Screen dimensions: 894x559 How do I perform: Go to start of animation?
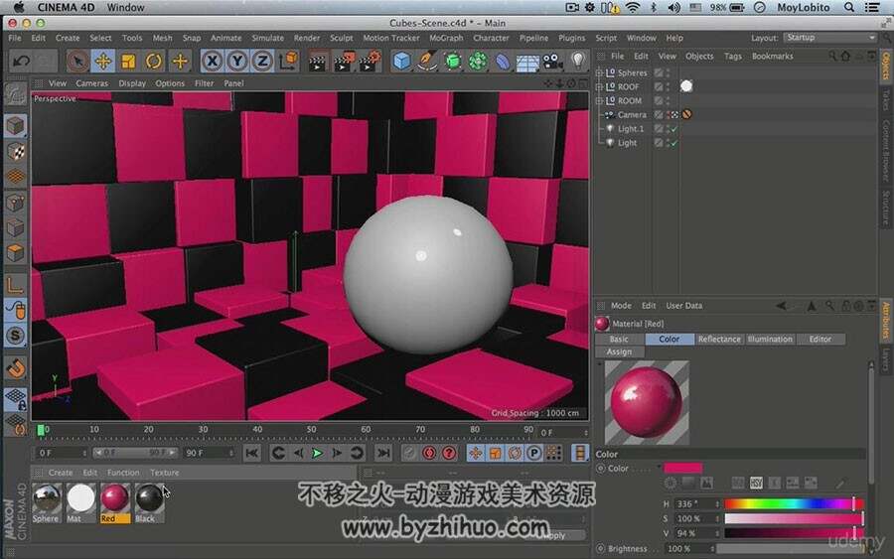(x=251, y=453)
